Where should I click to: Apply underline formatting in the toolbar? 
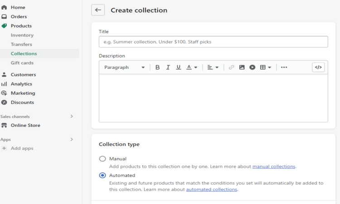pyautogui.click(x=178, y=67)
